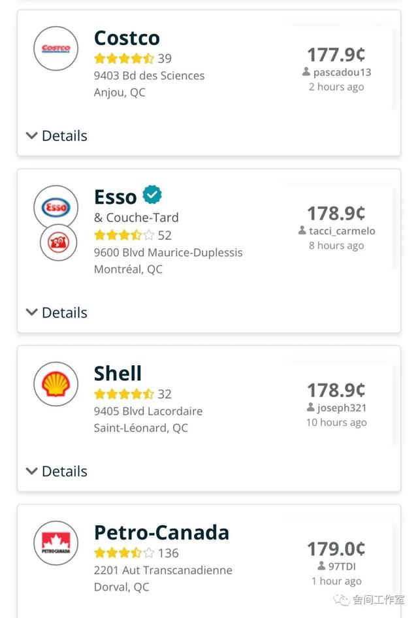
Task: Click user icon beside tacci_carmelo
Action: (x=302, y=231)
